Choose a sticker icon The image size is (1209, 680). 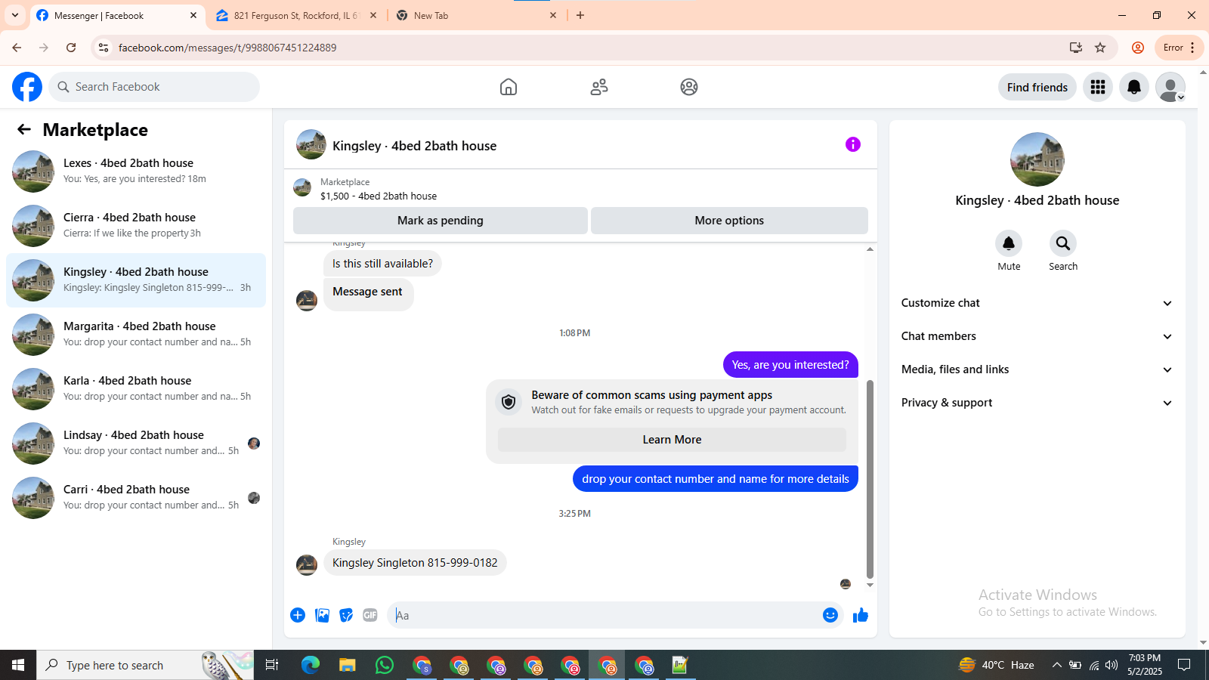346,615
